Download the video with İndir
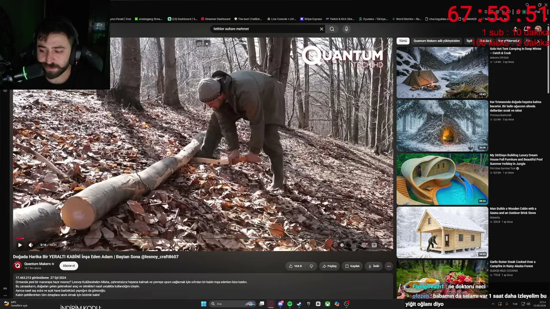Viewport: 550px width, 309px height. pos(374,266)
